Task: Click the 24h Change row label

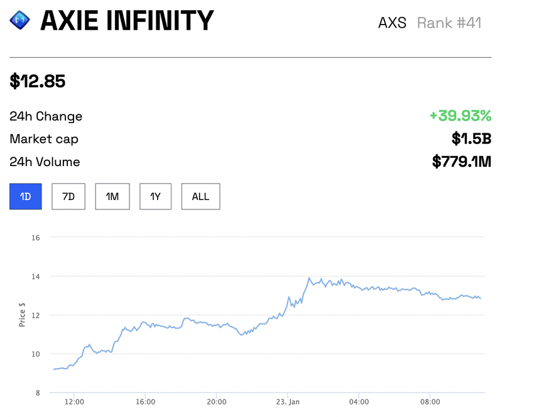Action: coord(45,116)
